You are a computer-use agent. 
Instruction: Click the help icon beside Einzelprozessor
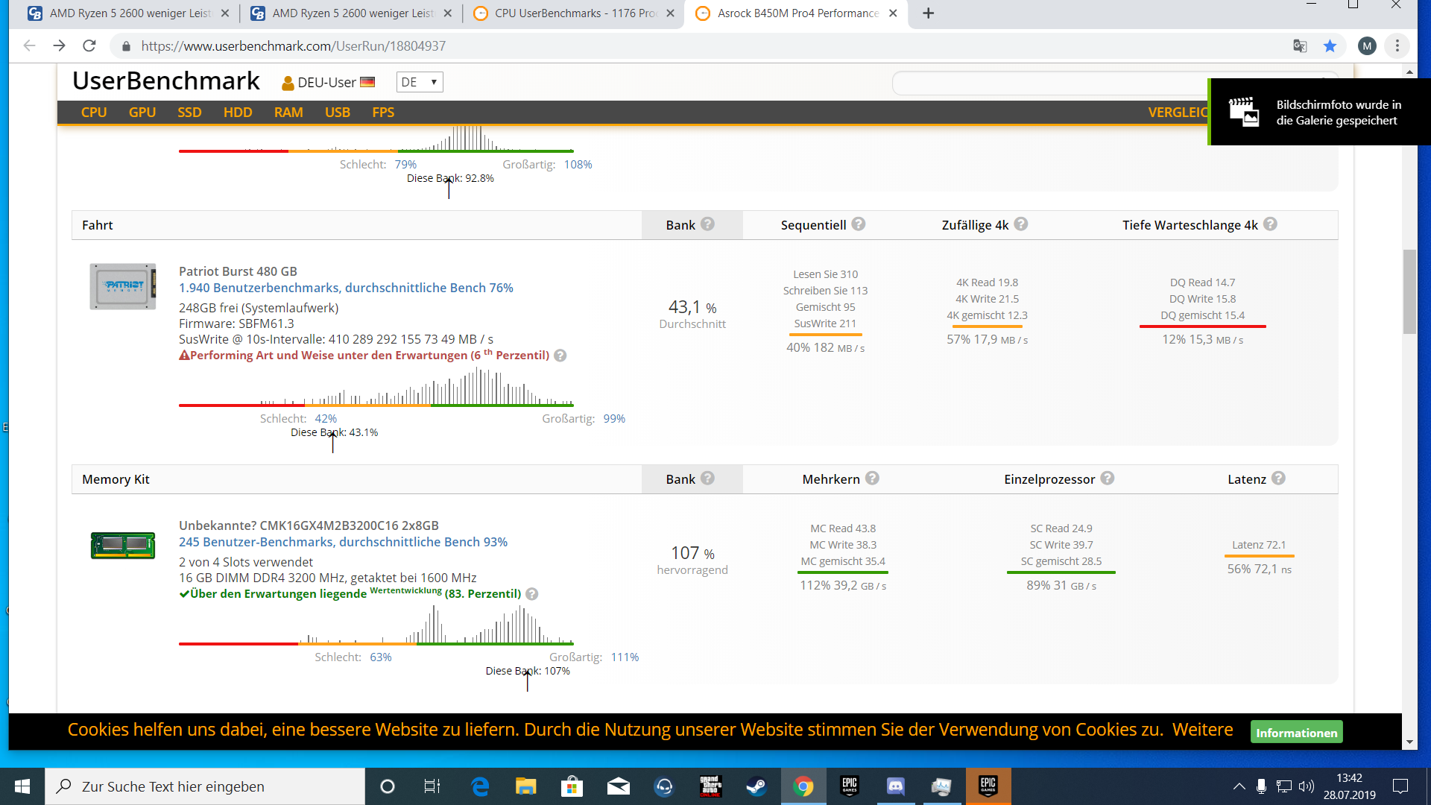point(1108,479)
